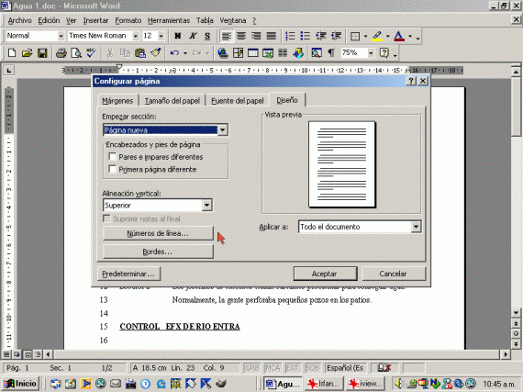
Task: Open Microsoft Word help icon
Action: click(x=384, y=53)
